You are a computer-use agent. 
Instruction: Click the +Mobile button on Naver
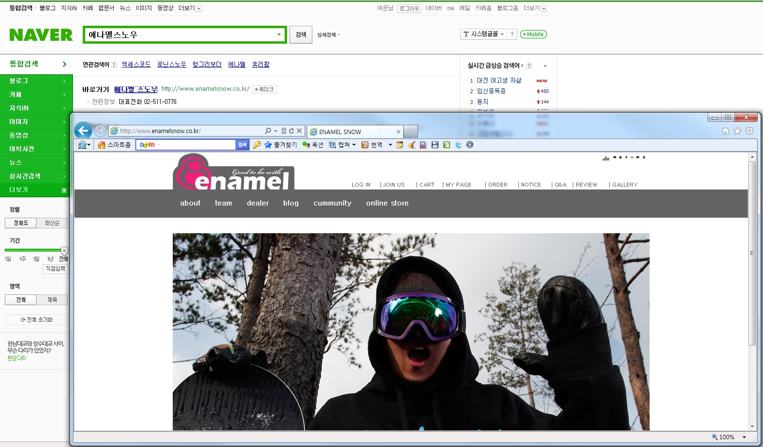(533, 34)
